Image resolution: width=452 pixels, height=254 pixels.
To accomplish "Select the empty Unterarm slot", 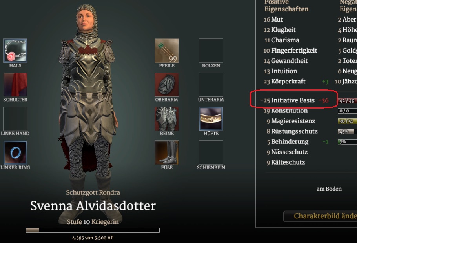I will (x=211, y=85).
